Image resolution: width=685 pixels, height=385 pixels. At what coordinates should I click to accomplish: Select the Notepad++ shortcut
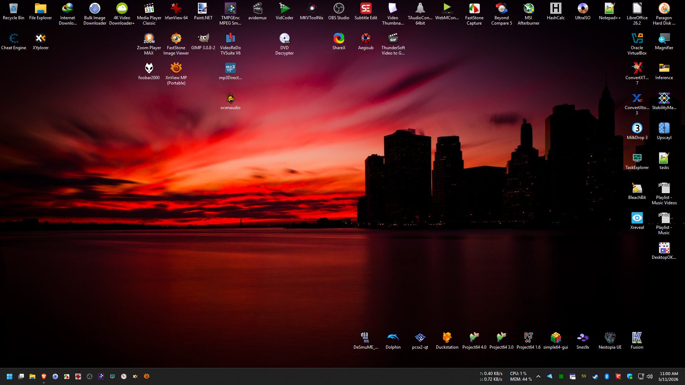(x=610, y=12)
